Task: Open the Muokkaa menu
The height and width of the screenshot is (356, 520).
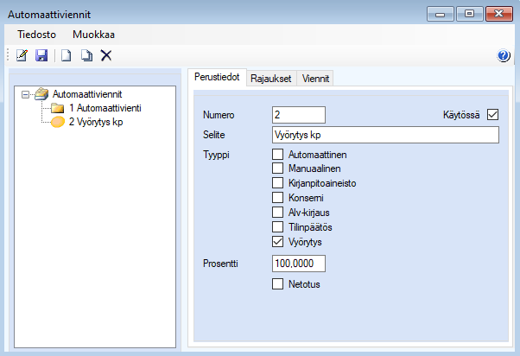Action: click(x=94, y=35)
